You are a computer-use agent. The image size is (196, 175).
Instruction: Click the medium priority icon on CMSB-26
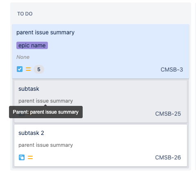30,157
